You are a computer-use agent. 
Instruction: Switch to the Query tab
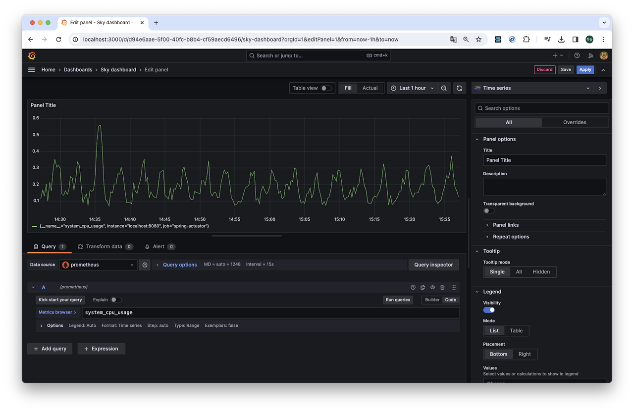[49, 247]
